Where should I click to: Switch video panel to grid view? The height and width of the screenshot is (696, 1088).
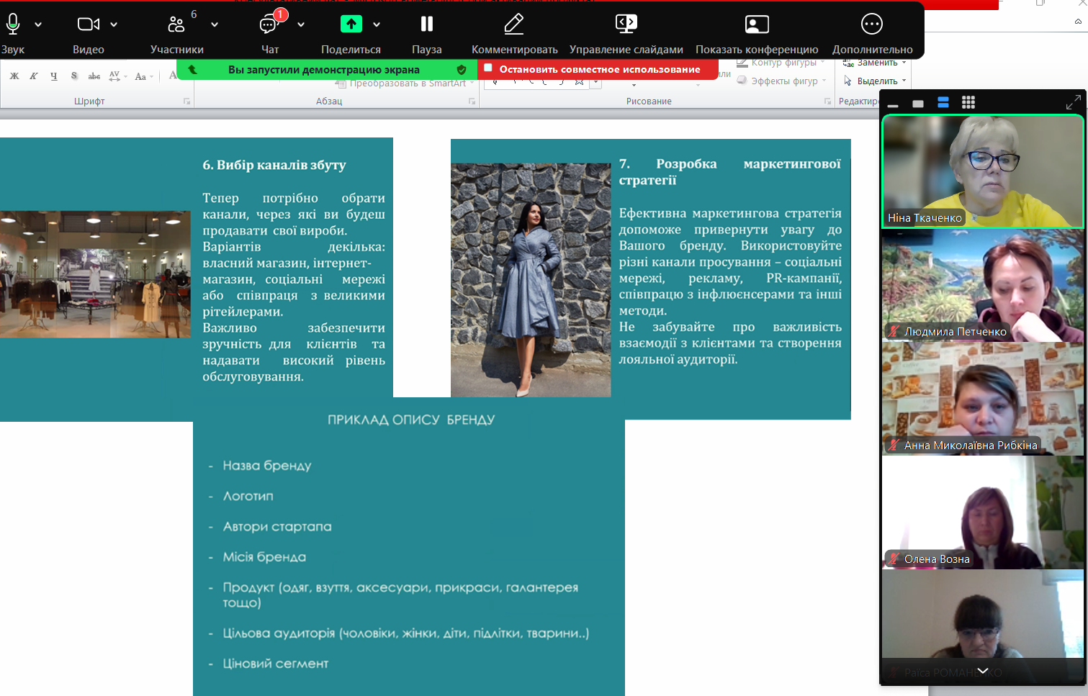pyautogui.click(x=968, y=103)
